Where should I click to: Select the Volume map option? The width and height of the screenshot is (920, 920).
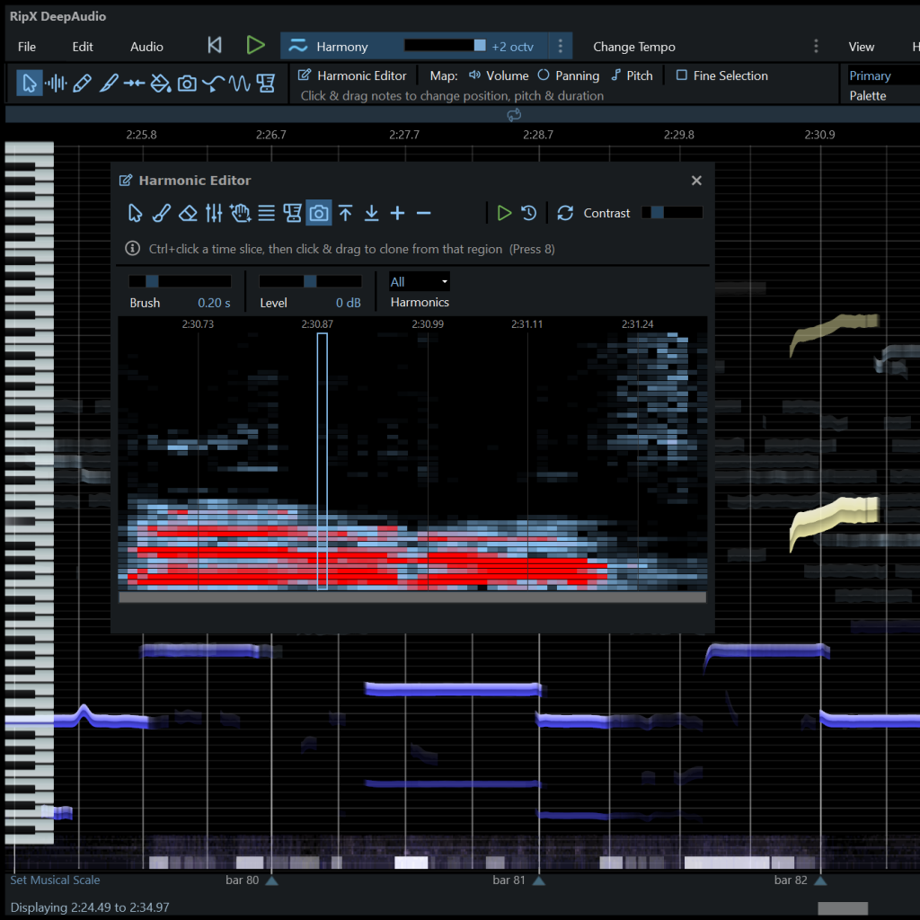(499, 75)
